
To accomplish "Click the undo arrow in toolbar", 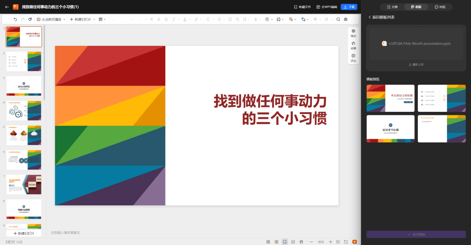I will [x=15, y=19].
